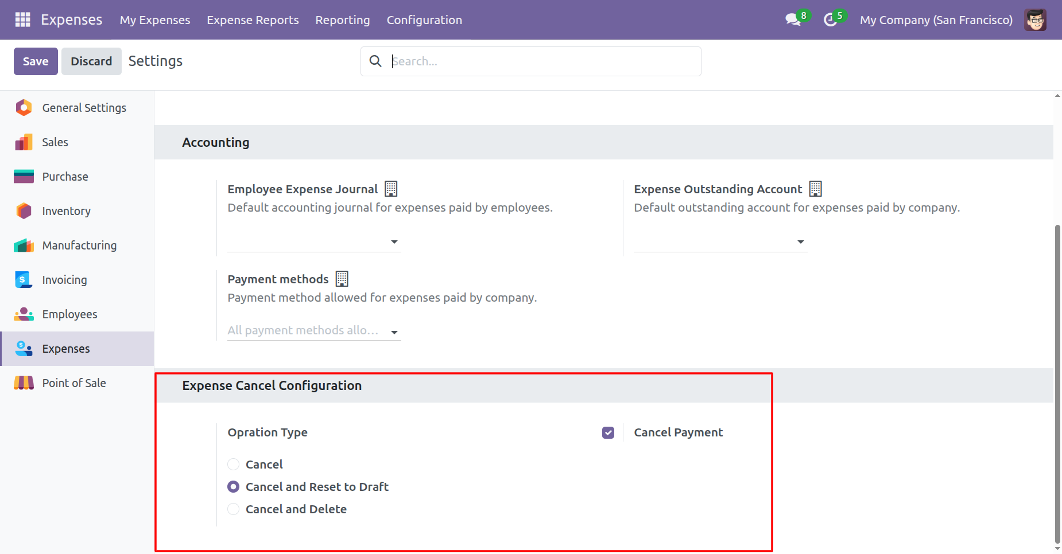Select the Cancel radio option

pyautogui.click(x=233, y=464)
